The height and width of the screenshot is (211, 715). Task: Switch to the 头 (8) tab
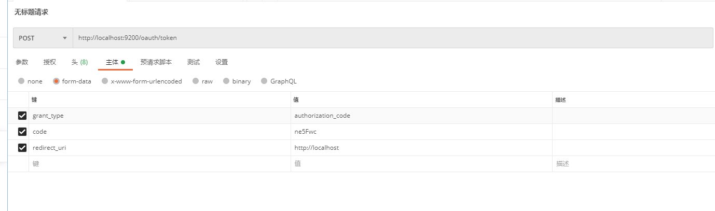(79, 62)
